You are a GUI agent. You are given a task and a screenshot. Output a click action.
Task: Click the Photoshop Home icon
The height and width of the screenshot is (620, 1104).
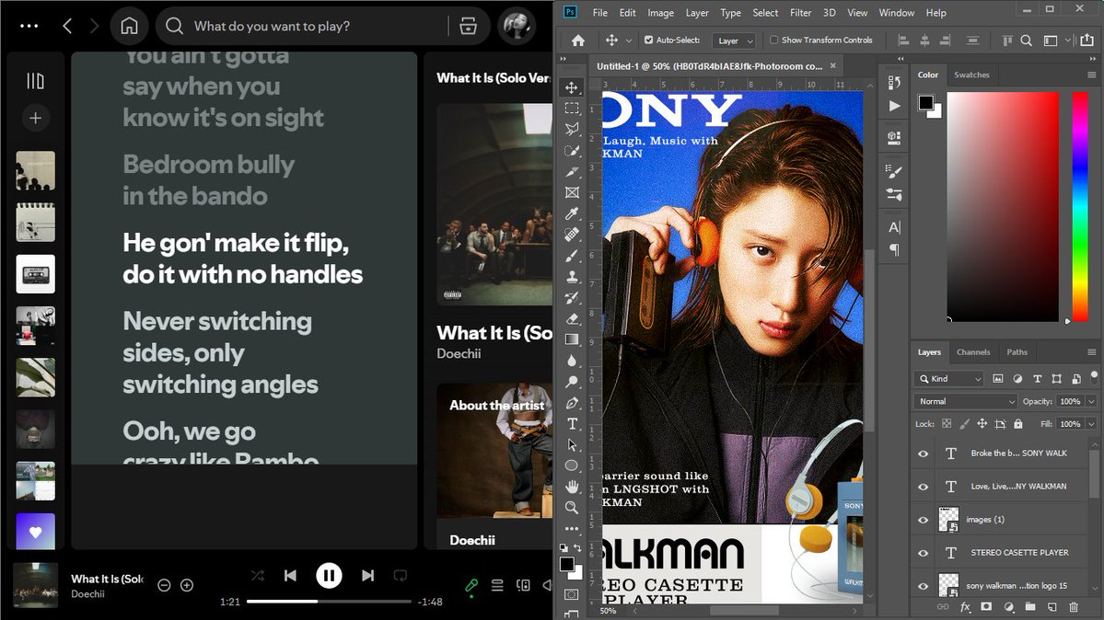point(578,40)
